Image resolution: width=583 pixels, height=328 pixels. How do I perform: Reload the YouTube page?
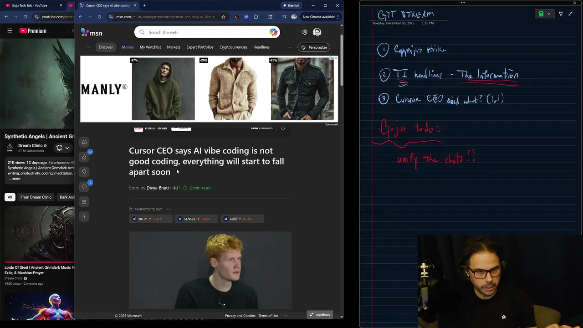click(x=25, y=17)
